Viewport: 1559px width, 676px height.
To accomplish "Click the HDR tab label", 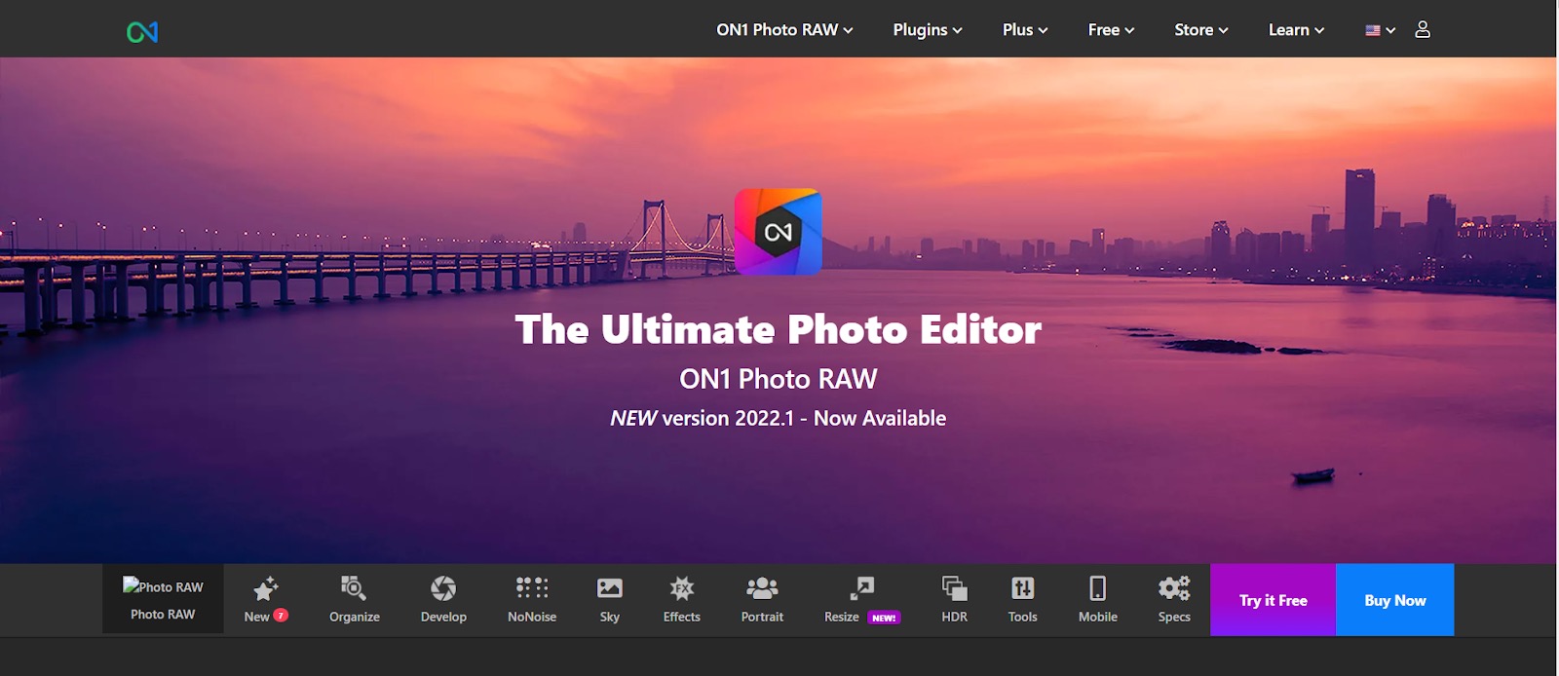I will pyautogui.click(x=955, y=617).
